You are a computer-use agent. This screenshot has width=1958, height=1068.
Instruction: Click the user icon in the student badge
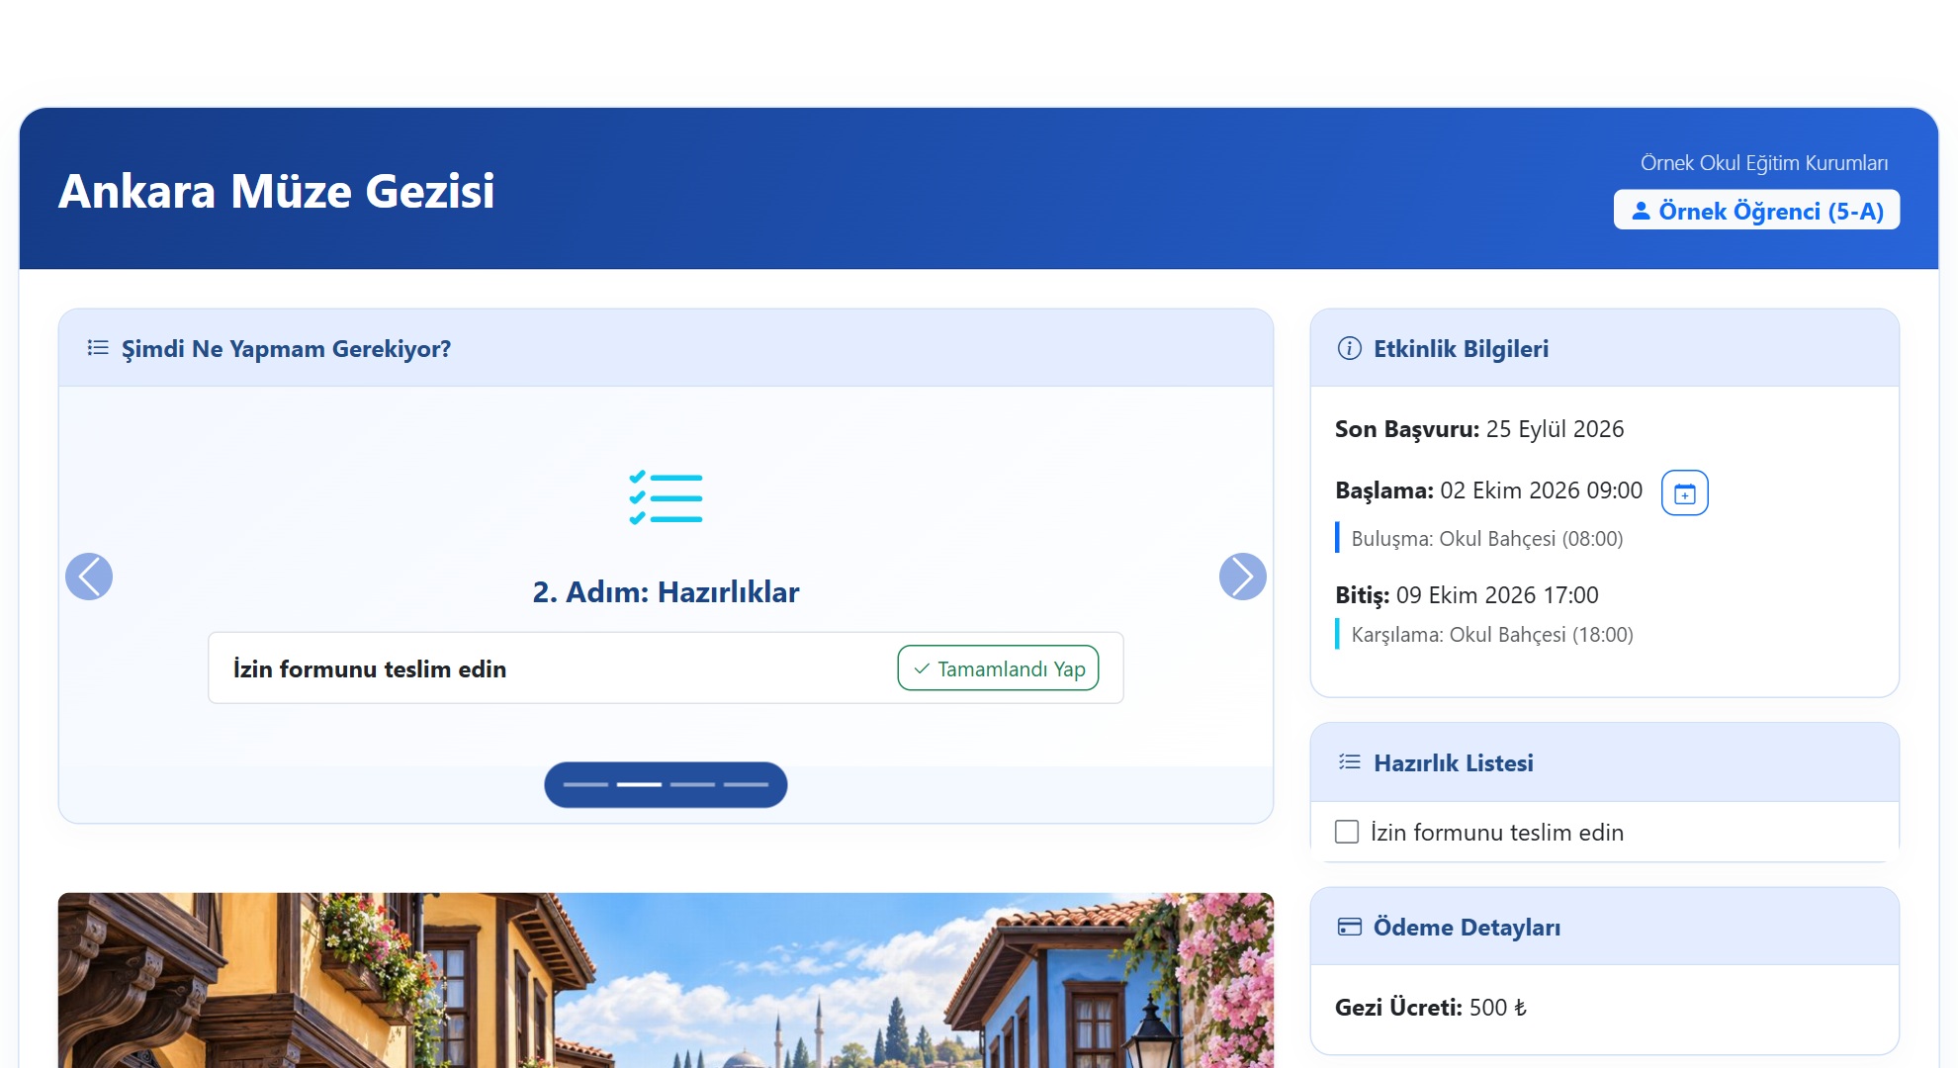pyautogui.click(x=1641, y=211)
